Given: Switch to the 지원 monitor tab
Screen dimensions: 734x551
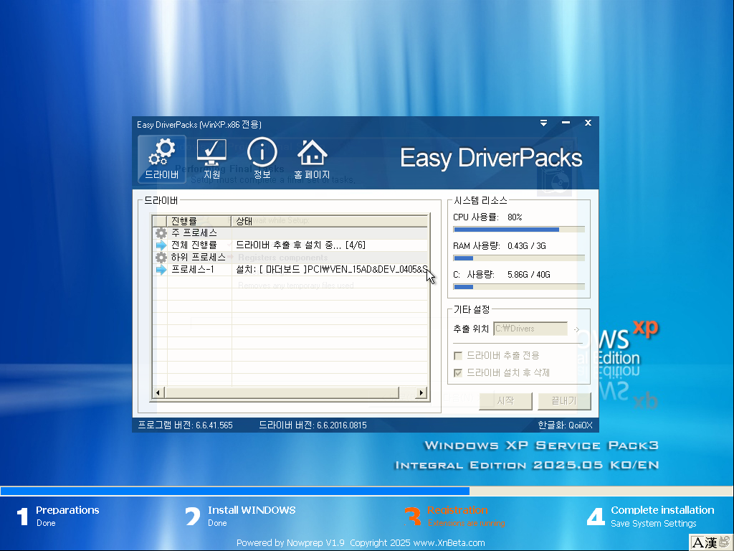Looking at the screenshot, I should (211, 159).
